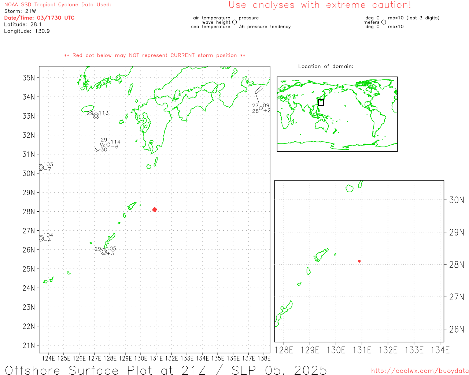
Task: Click the 125E longitude axis label
Action: coord(64,358)
